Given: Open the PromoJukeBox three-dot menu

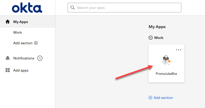Looking at the screenshot, I should click(179, 50).
